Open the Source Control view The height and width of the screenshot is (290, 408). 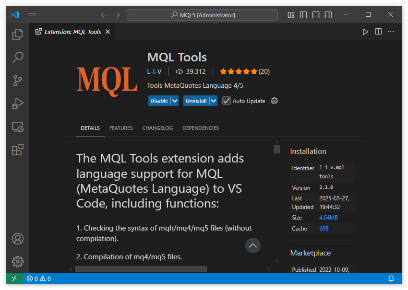[x=18, y=81]
